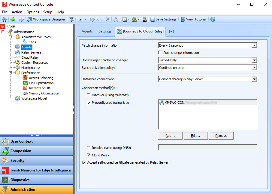Open the Synchronization policy dropdown
Screen dimensions: 272x194
[254, 67]
